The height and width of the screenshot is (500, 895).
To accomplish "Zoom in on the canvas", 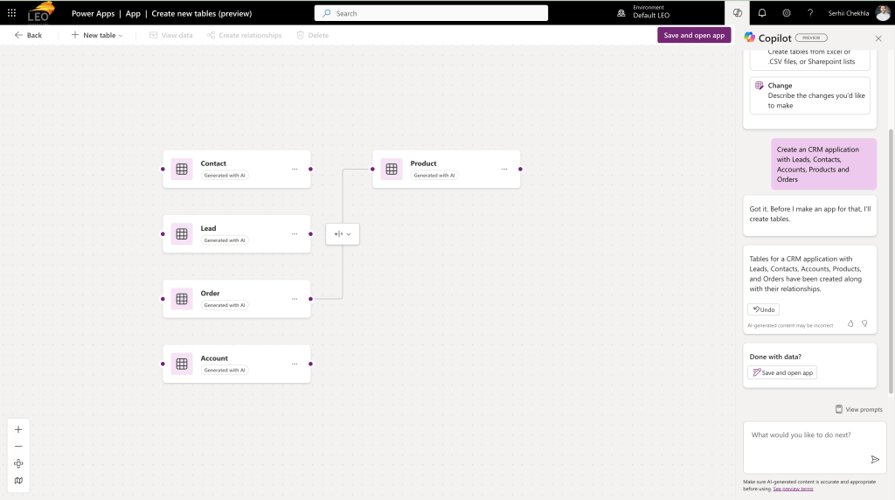I will pyautogui.click(x=18, y=429).
